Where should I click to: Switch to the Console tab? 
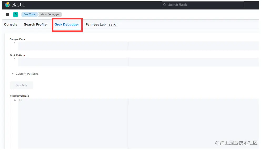(11, 24)
